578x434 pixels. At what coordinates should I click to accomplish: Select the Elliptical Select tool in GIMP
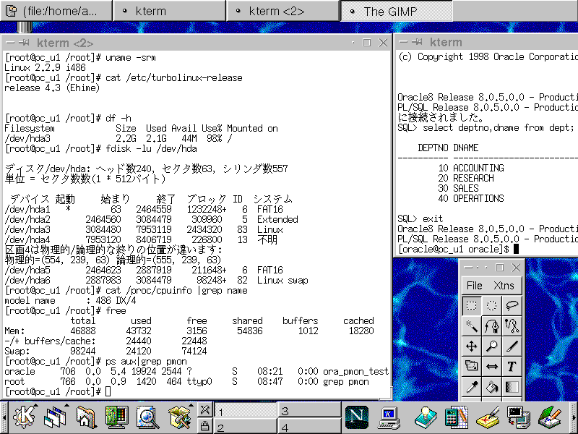pyautogui.click(x=491, y=305)
